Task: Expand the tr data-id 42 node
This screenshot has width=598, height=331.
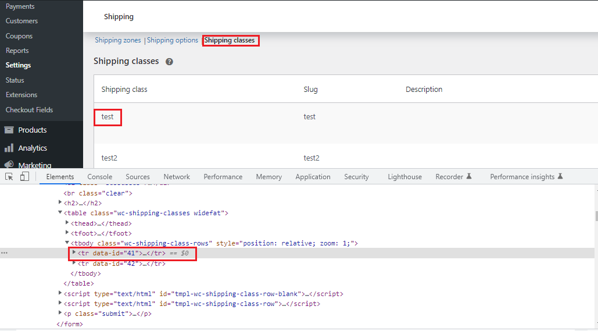Action: 74,263
